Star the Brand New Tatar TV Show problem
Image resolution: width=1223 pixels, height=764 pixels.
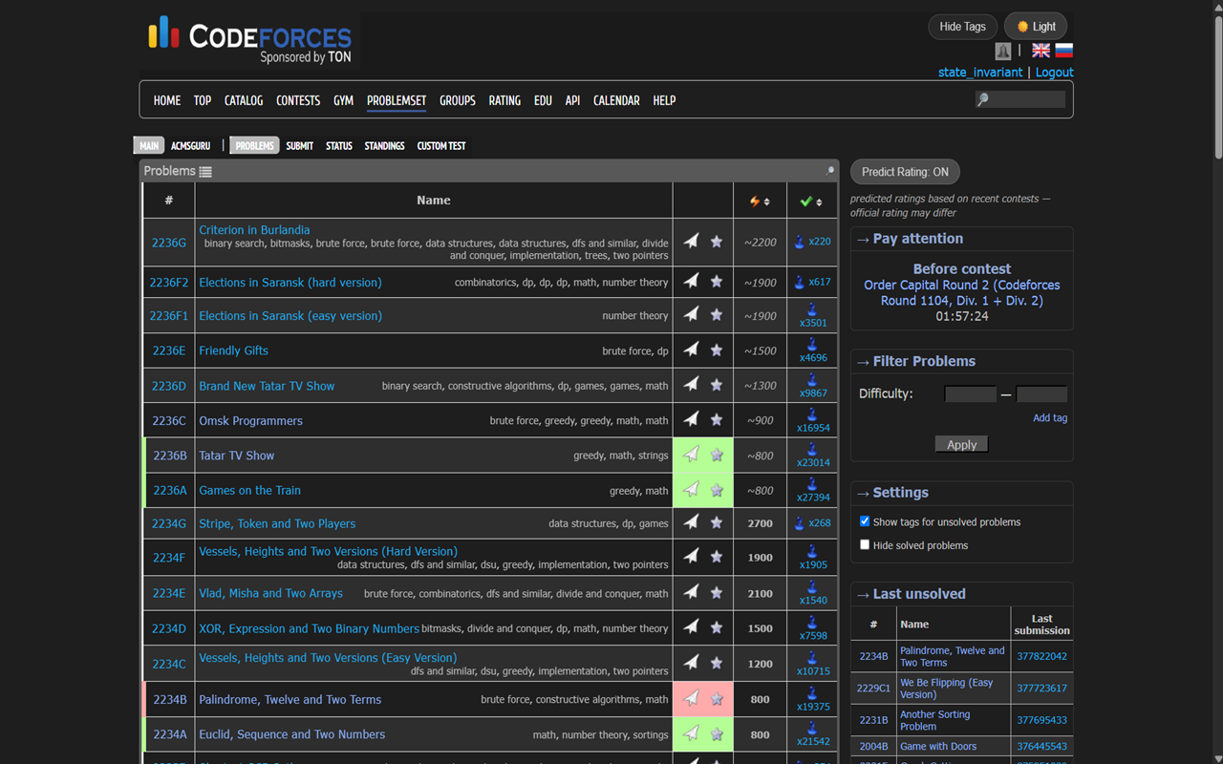(717, 384)
